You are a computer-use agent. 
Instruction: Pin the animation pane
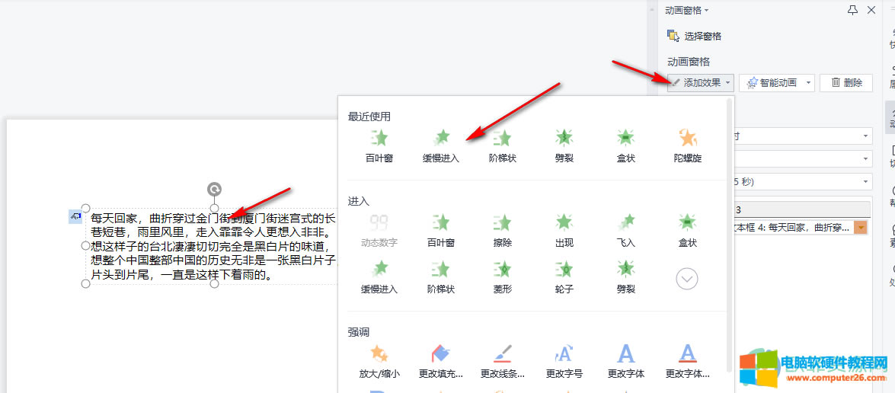852,10
